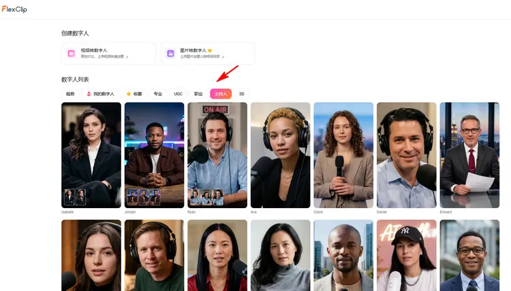Select the Edward avatar card
The width and height of the screenshot is (511, 291).
[469, 155]
